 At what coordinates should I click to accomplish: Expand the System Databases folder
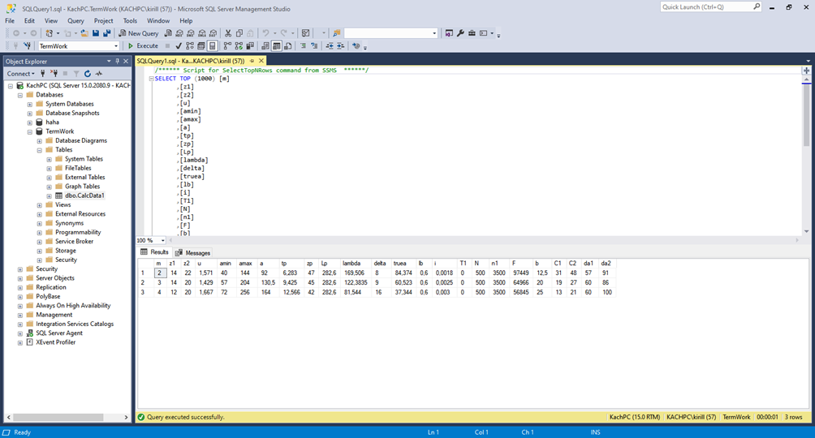click(29, 105)
